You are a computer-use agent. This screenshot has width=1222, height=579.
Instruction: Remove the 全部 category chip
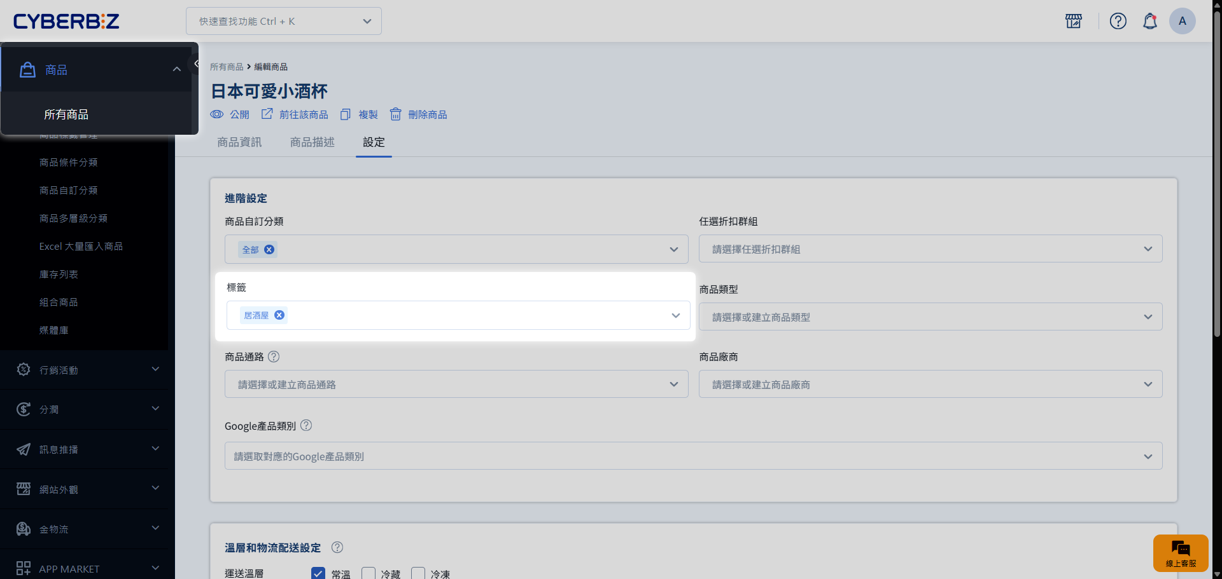269,250
